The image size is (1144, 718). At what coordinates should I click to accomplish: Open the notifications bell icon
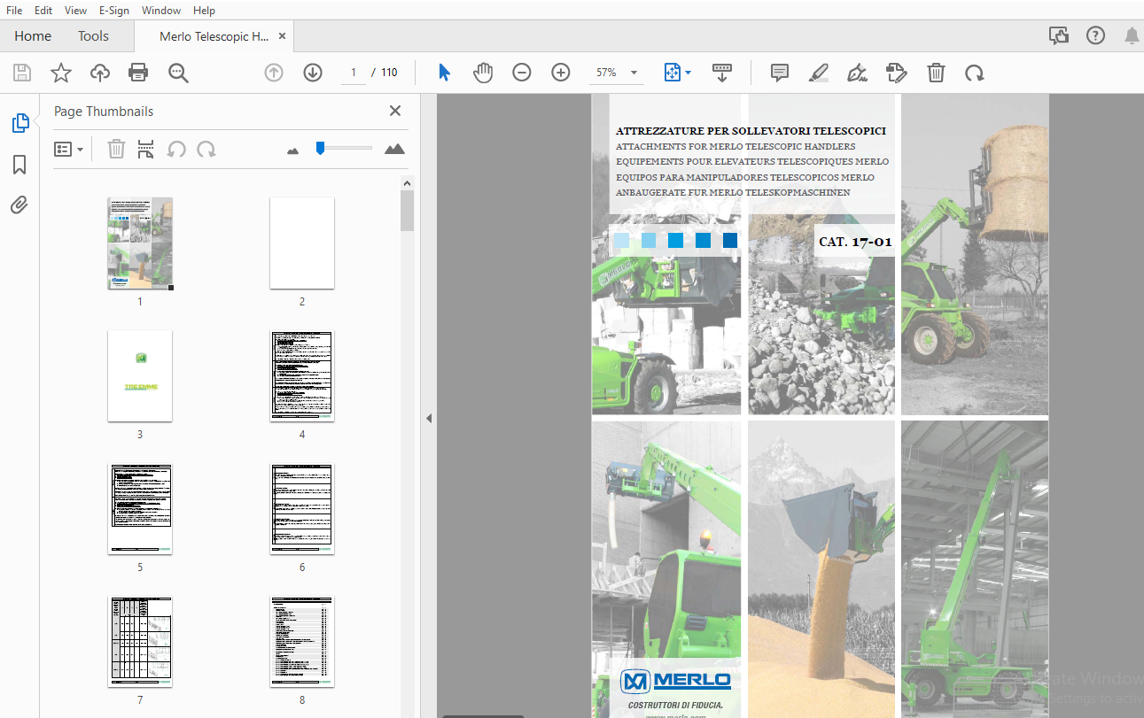1132,36
